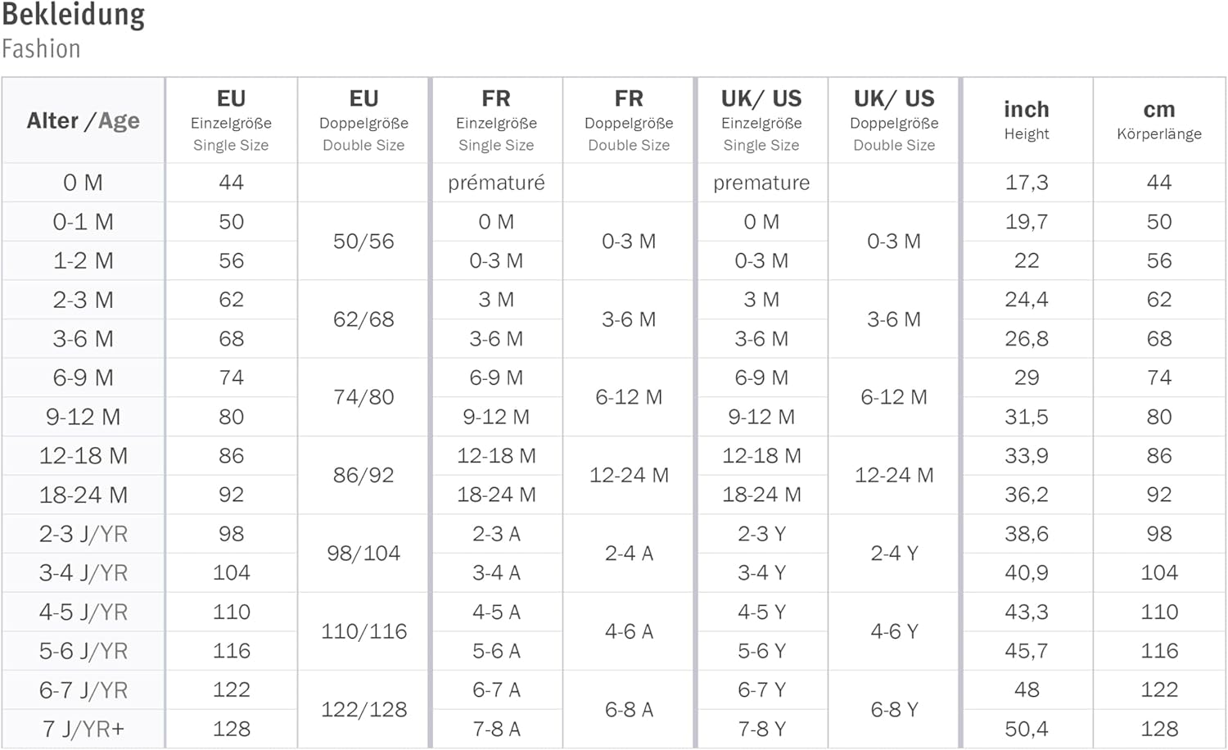Click the 'cm Körperlänge' column header

pos(1159,120)
